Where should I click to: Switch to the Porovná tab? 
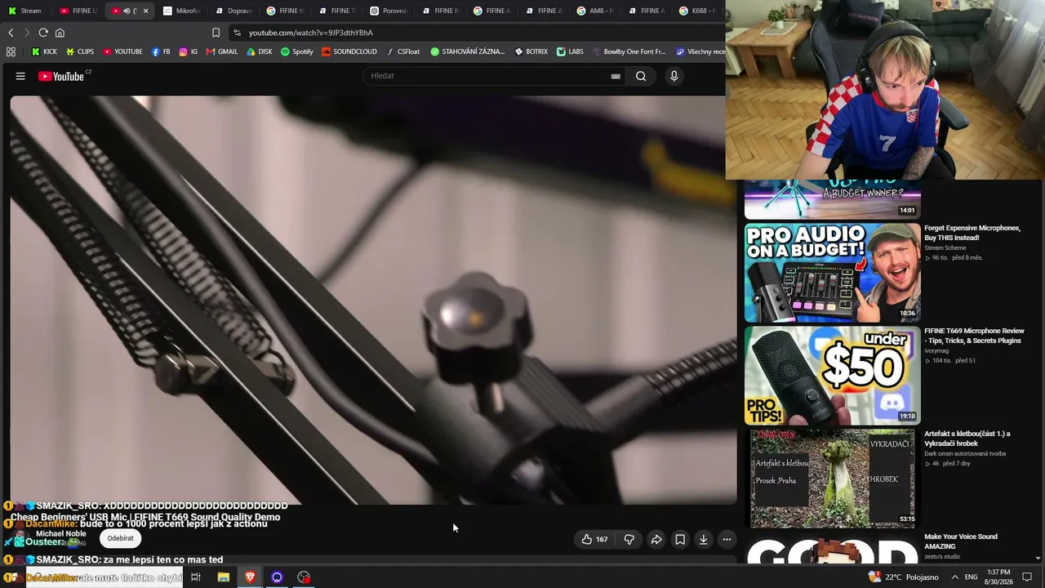coord(388,11)
